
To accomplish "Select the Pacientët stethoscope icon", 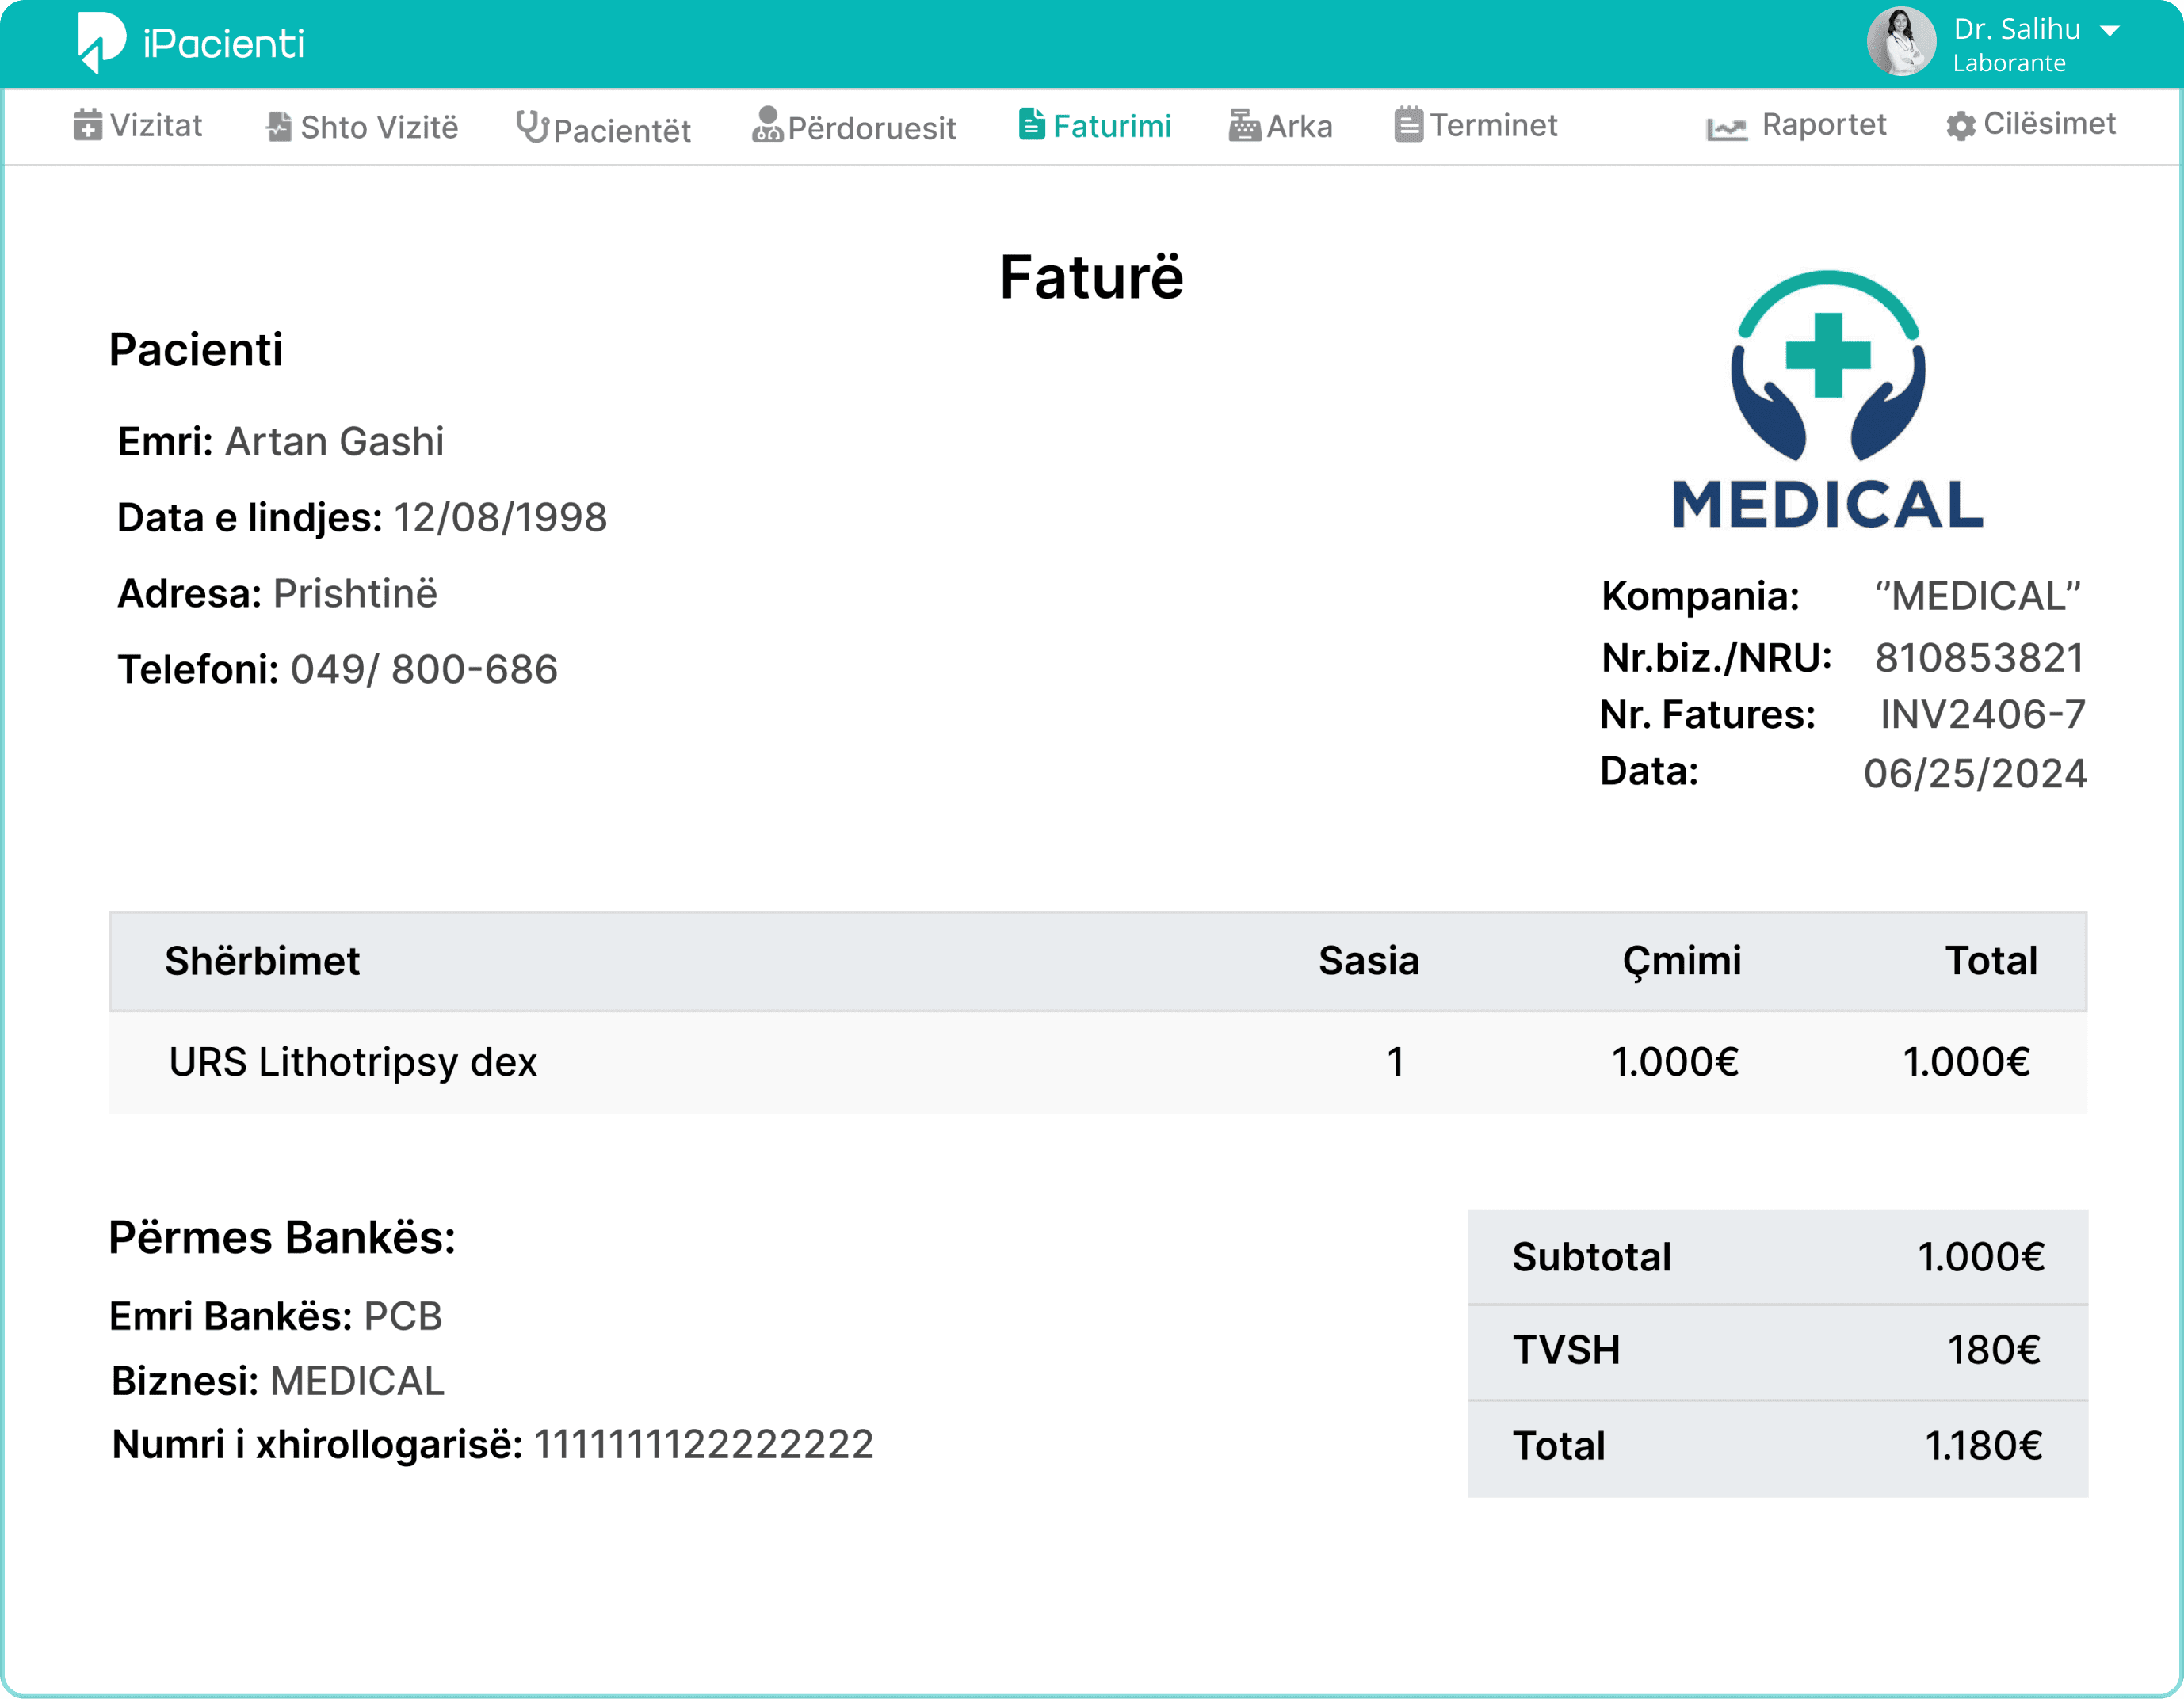I will click(x=532, y=127).
